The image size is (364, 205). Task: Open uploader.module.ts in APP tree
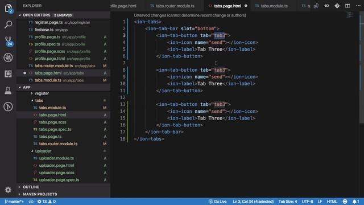point(64,158)
